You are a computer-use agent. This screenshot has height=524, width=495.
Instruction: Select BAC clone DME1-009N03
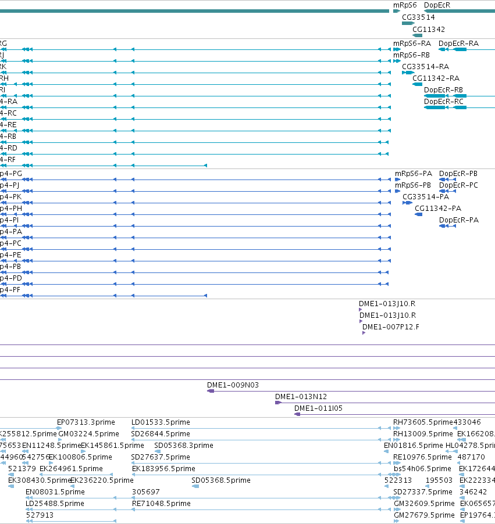[233, 385]
